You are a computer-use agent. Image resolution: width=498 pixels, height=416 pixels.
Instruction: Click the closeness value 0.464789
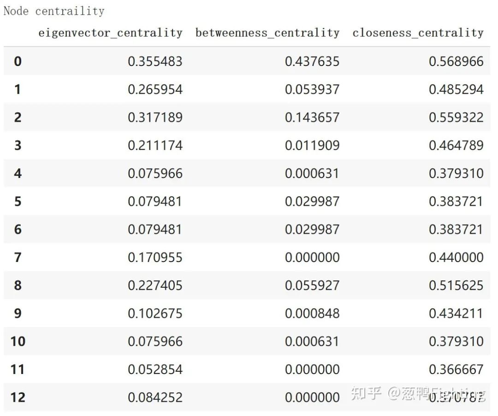pyautogui.click(x=456, y=145)
